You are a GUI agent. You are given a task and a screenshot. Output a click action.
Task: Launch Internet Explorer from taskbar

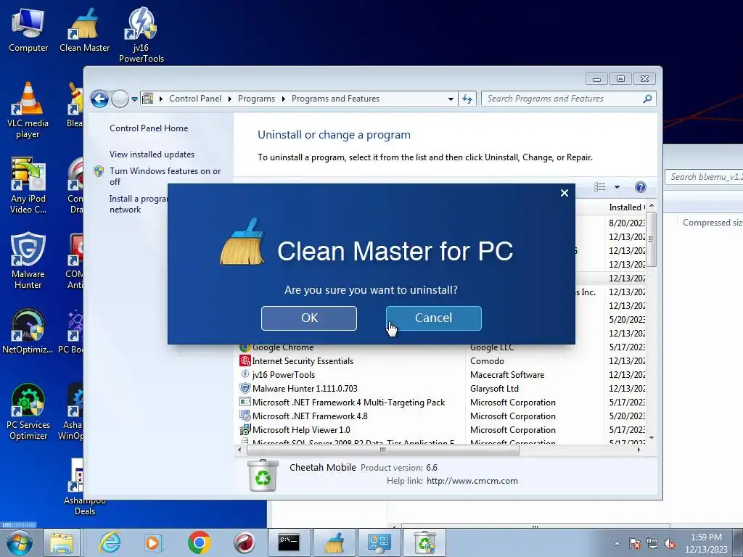pos(110,542)
